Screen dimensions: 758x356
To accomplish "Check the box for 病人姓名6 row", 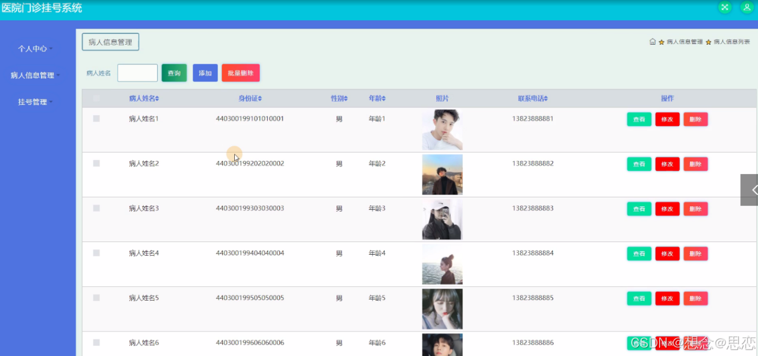I will pos(97,342).
